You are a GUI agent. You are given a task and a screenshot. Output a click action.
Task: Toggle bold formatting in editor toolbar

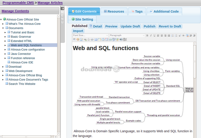coord(147,35)
